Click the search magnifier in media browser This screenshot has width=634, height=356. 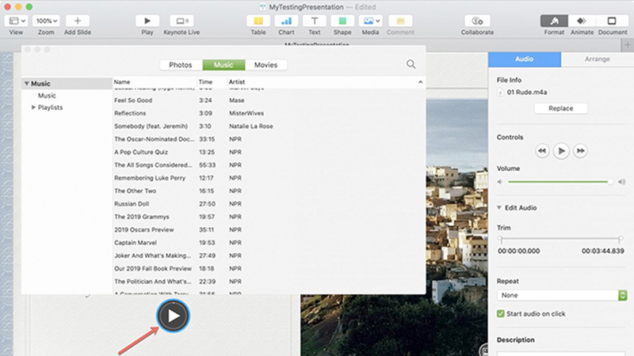411,65
